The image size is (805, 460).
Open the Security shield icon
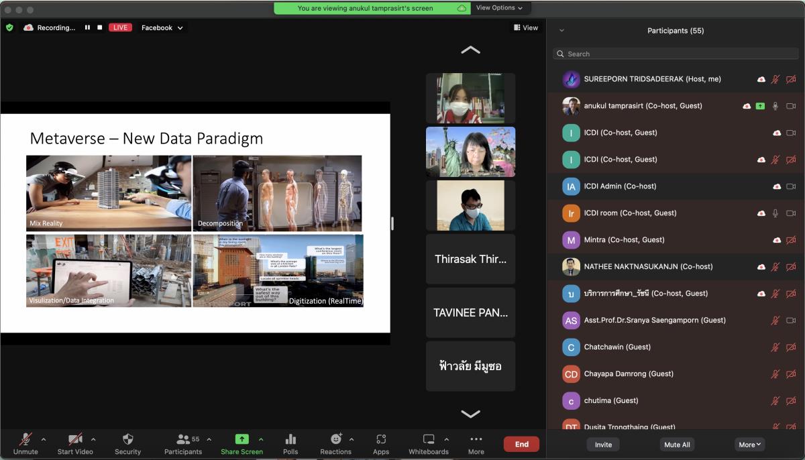127,439
